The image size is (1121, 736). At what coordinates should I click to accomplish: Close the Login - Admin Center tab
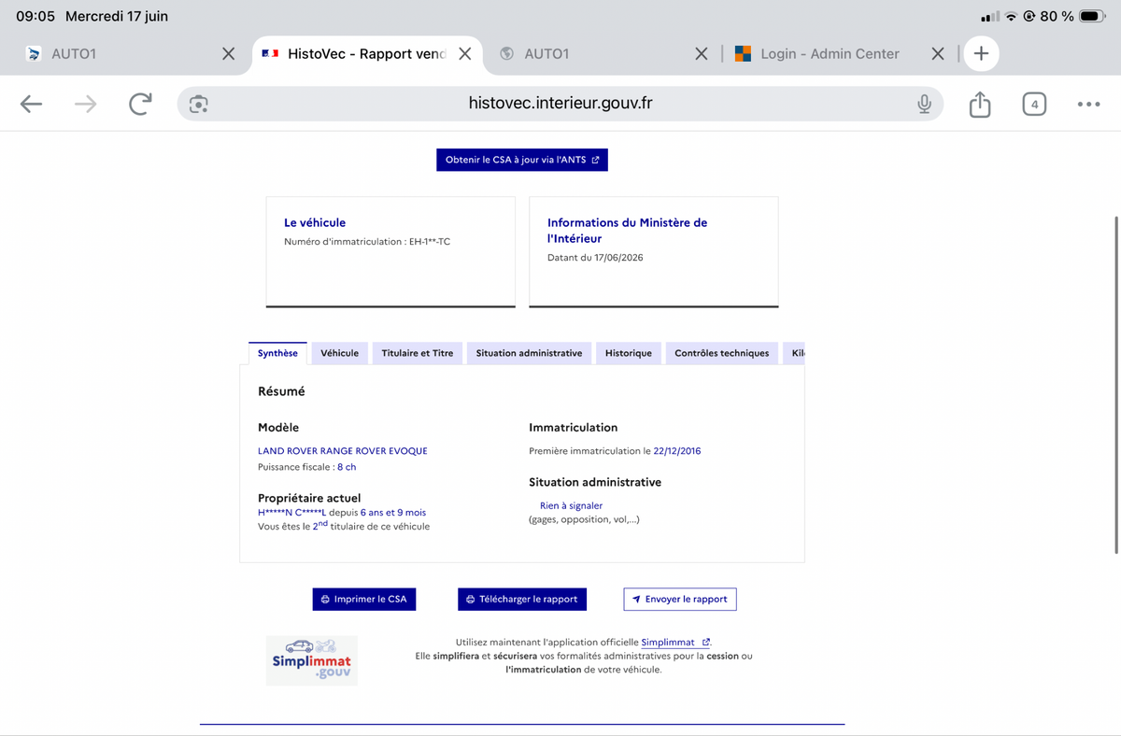[x=938, y=54]
